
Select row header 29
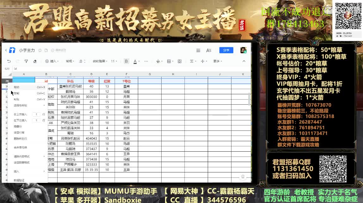pyautogui.click(x=7, y=81)
